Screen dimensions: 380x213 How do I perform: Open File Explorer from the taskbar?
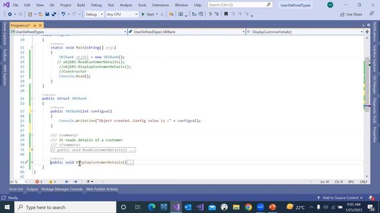[236, 207]
